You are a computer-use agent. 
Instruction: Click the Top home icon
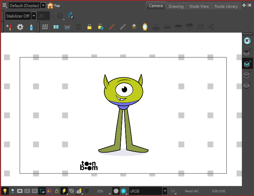tap(50, 6)
